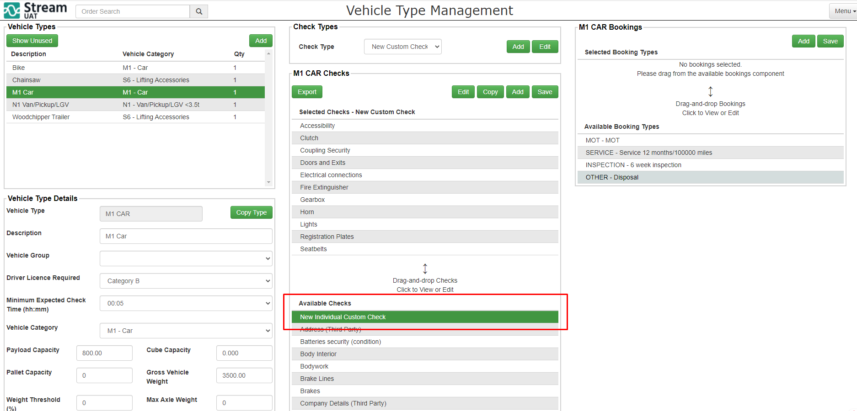
Task: Open the Menu at the top right
Action: [x=842, y=11]
